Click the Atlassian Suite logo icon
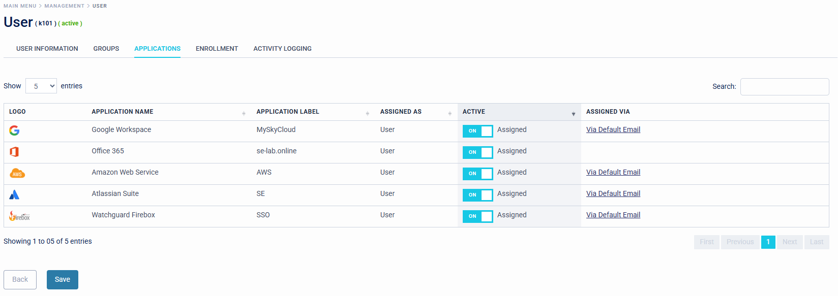The height and width of the screenshot is (296, 838). pos(14,194)
